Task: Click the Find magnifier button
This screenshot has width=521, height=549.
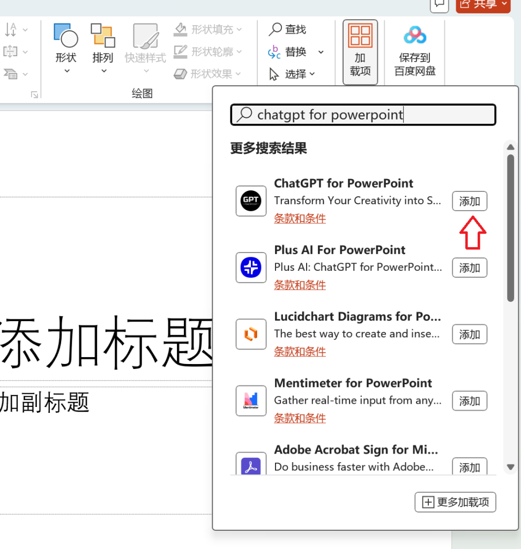Action: (288, 29)
